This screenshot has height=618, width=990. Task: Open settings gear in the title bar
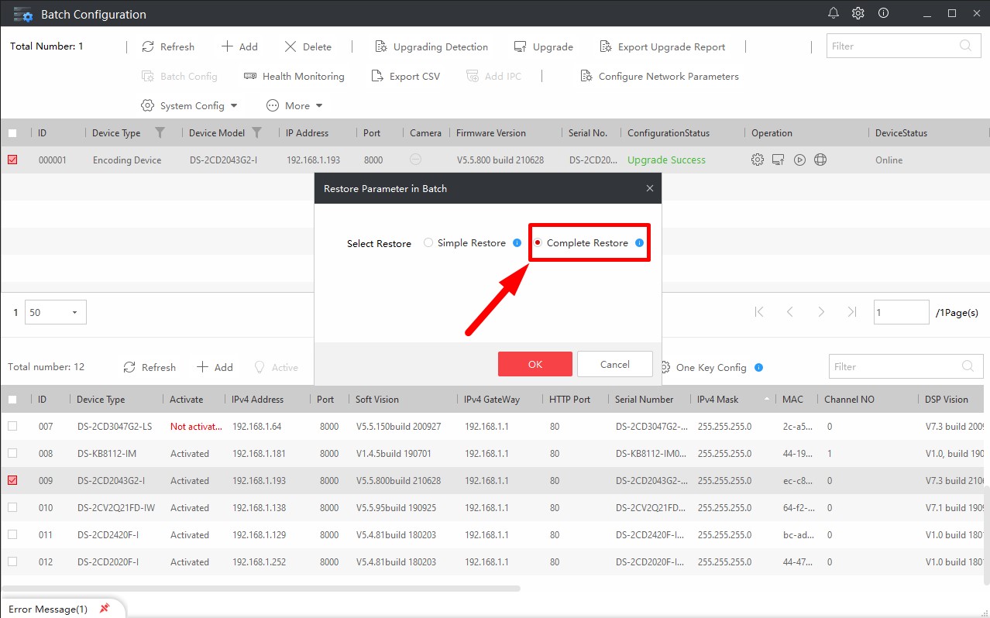858,13
